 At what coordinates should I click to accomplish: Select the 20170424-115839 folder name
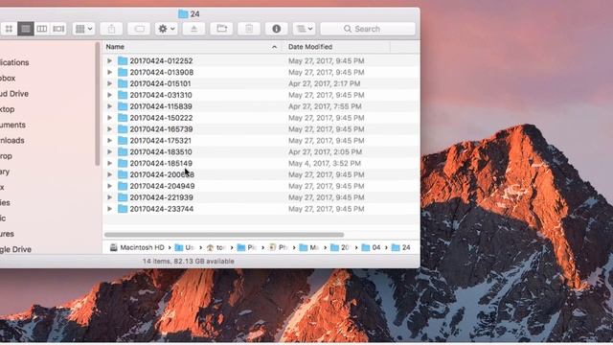(x=161, y=106)
